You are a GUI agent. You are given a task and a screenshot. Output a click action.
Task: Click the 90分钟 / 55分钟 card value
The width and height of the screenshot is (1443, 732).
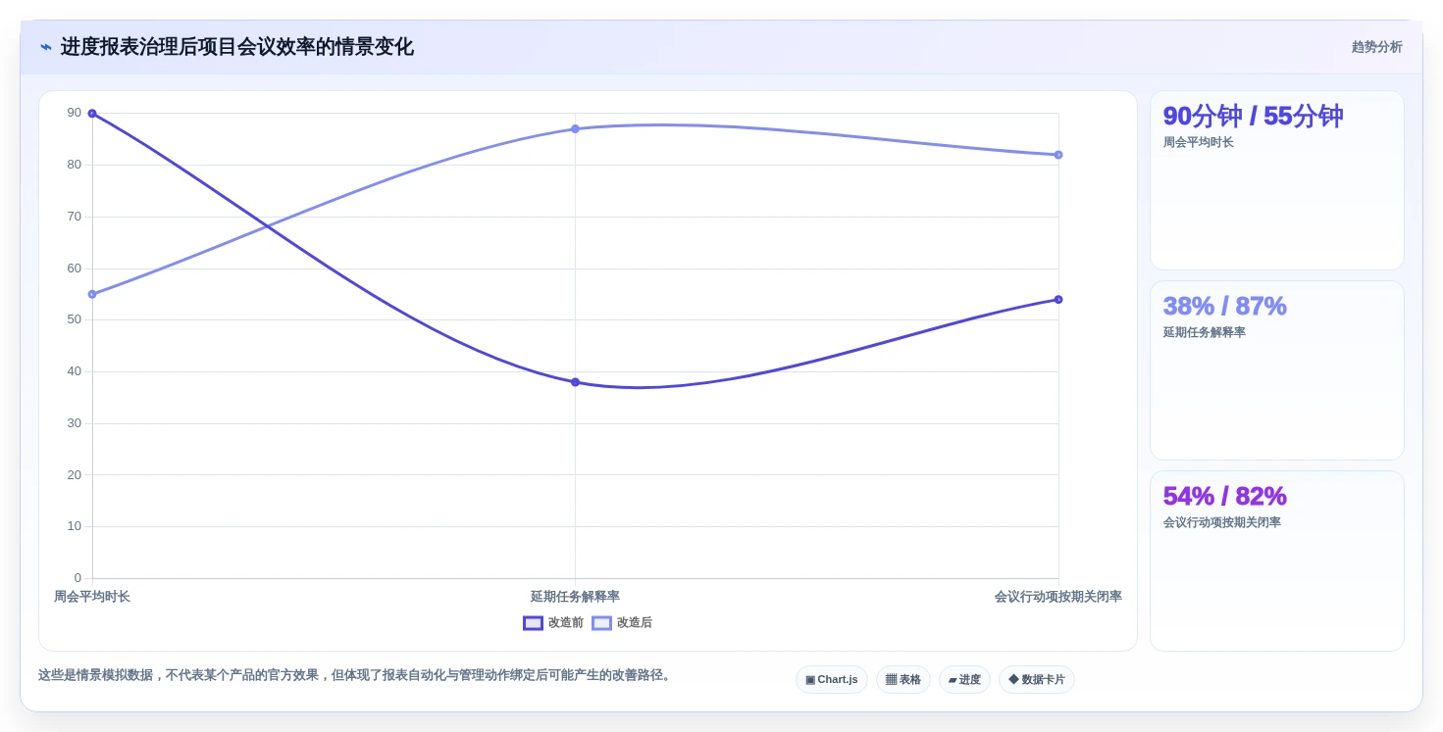1253,117
